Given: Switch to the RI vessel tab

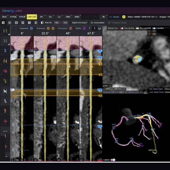Looking at the screenshot, I should tap(104, 17).
